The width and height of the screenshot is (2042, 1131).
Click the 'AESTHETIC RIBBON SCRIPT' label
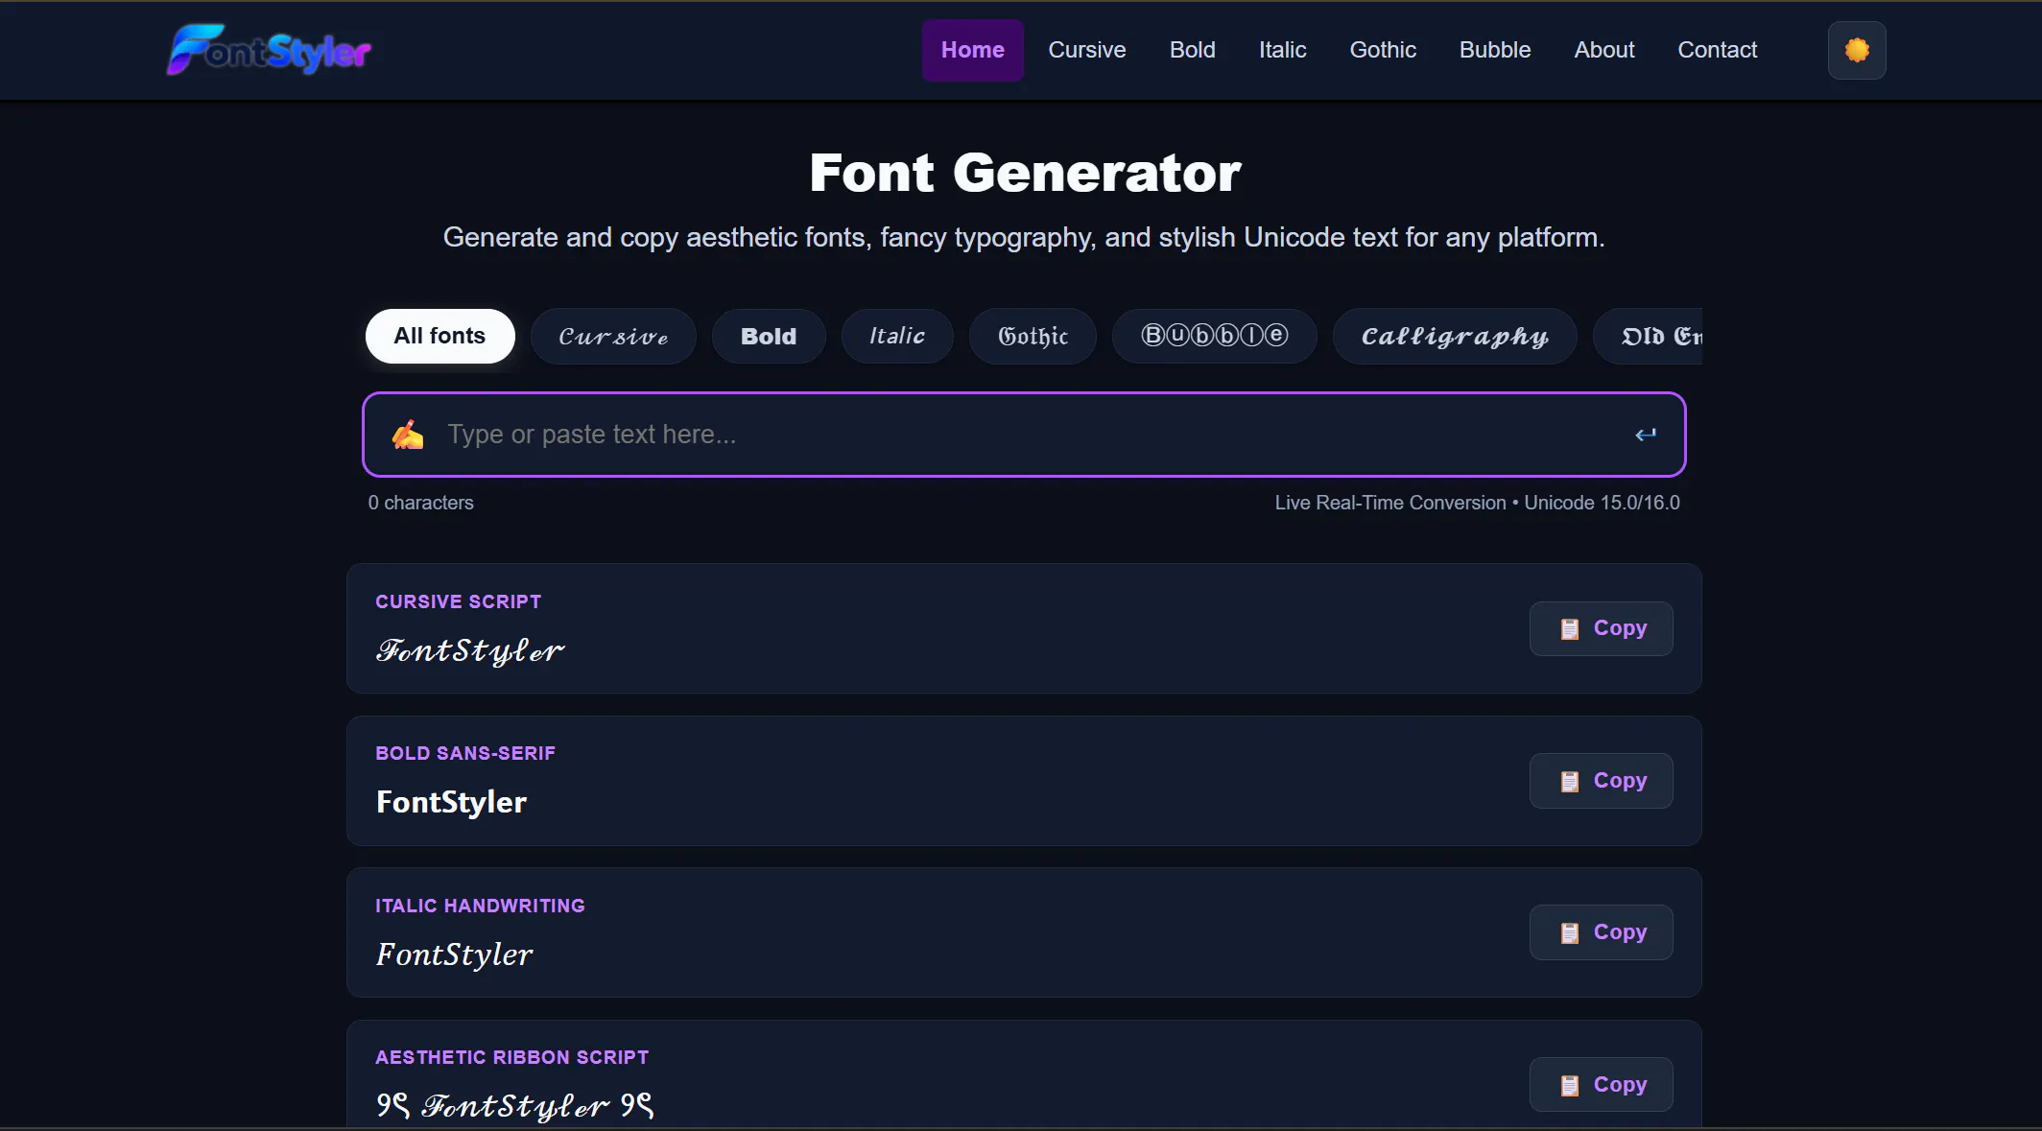coord(512,1057)
